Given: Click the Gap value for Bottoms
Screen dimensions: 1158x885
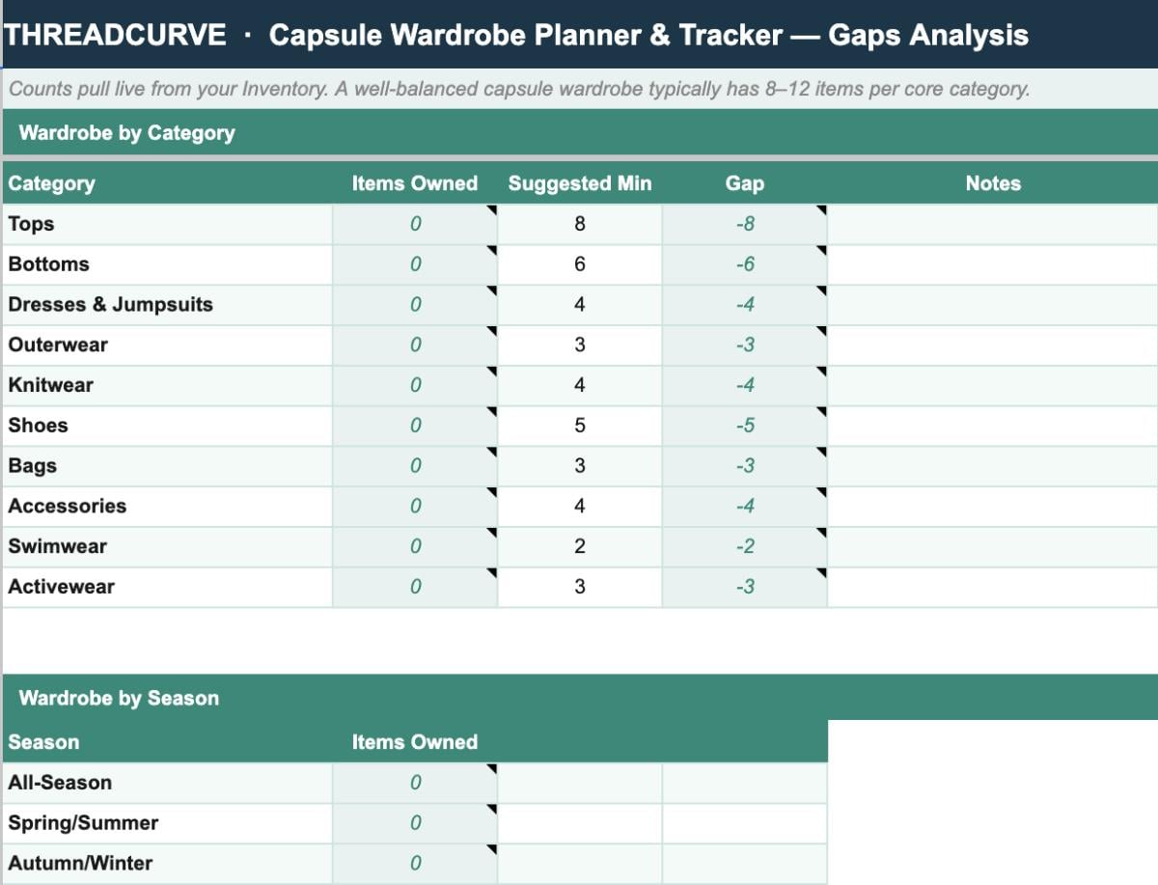Looking at the screenshot, I should (743, 263).
